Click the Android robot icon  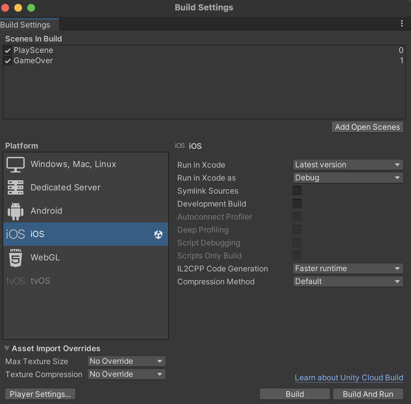point(16,211)
